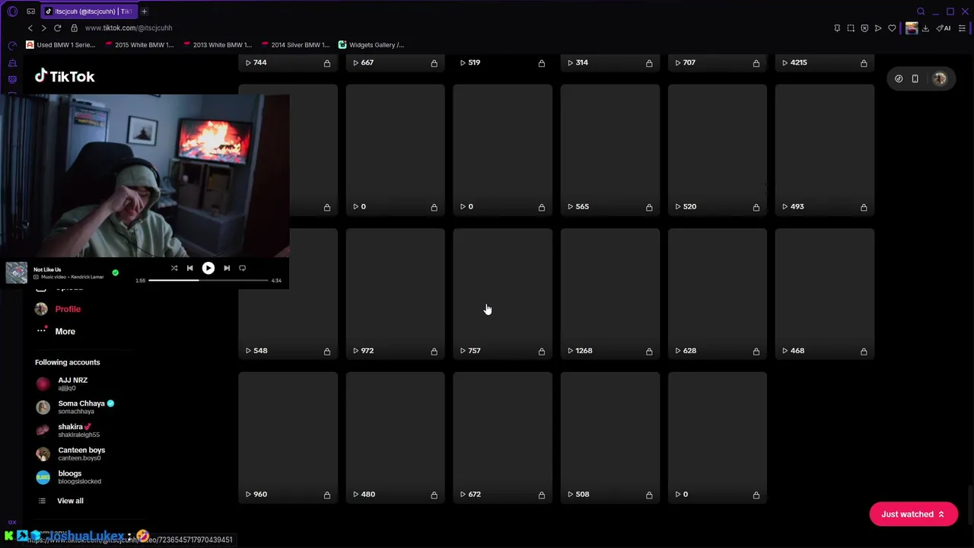Open the Widgets Gallery bookmark
The height and width of the screenshot is (548, 974).
pyautogui.click(x=371, y=45)
